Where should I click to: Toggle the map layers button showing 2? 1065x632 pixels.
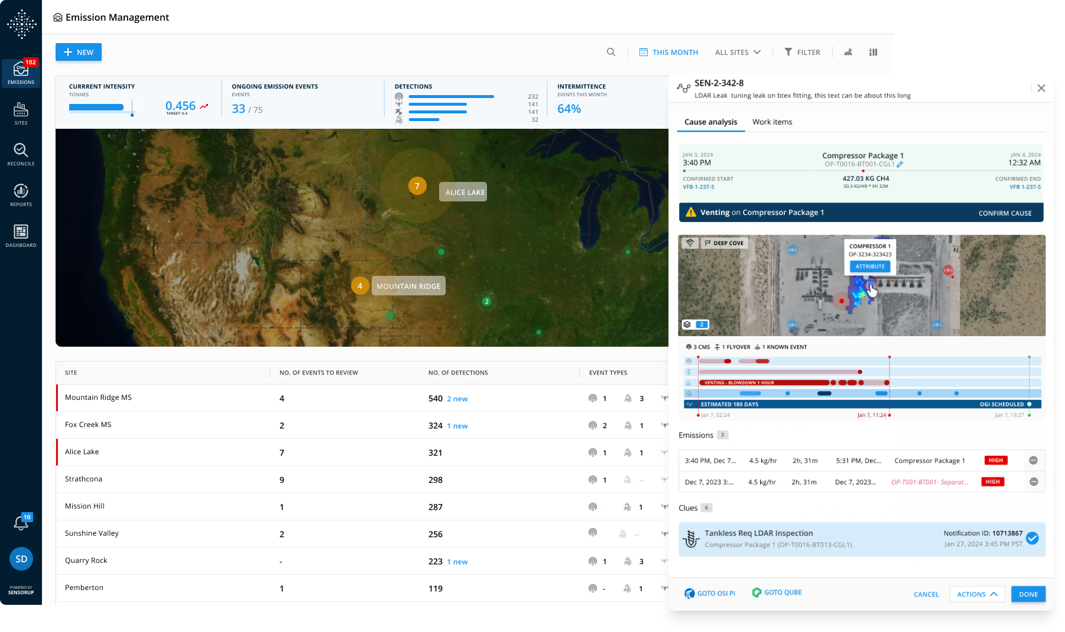point(695,324)
